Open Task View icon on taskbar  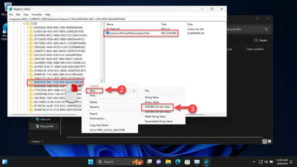(x=149, y=162)
